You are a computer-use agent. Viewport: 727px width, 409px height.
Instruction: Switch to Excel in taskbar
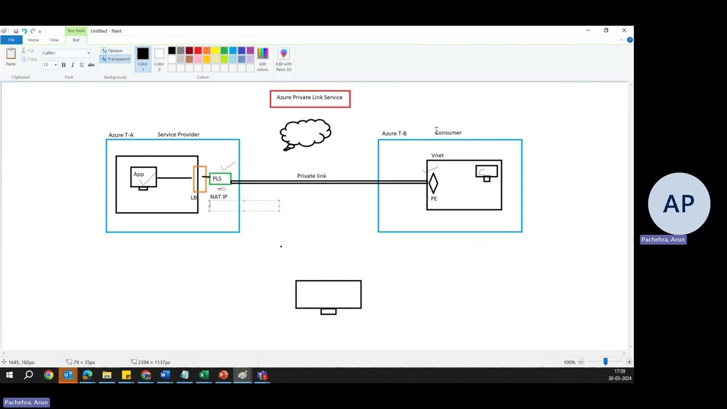pyautogui.click(x=204, y=375)
